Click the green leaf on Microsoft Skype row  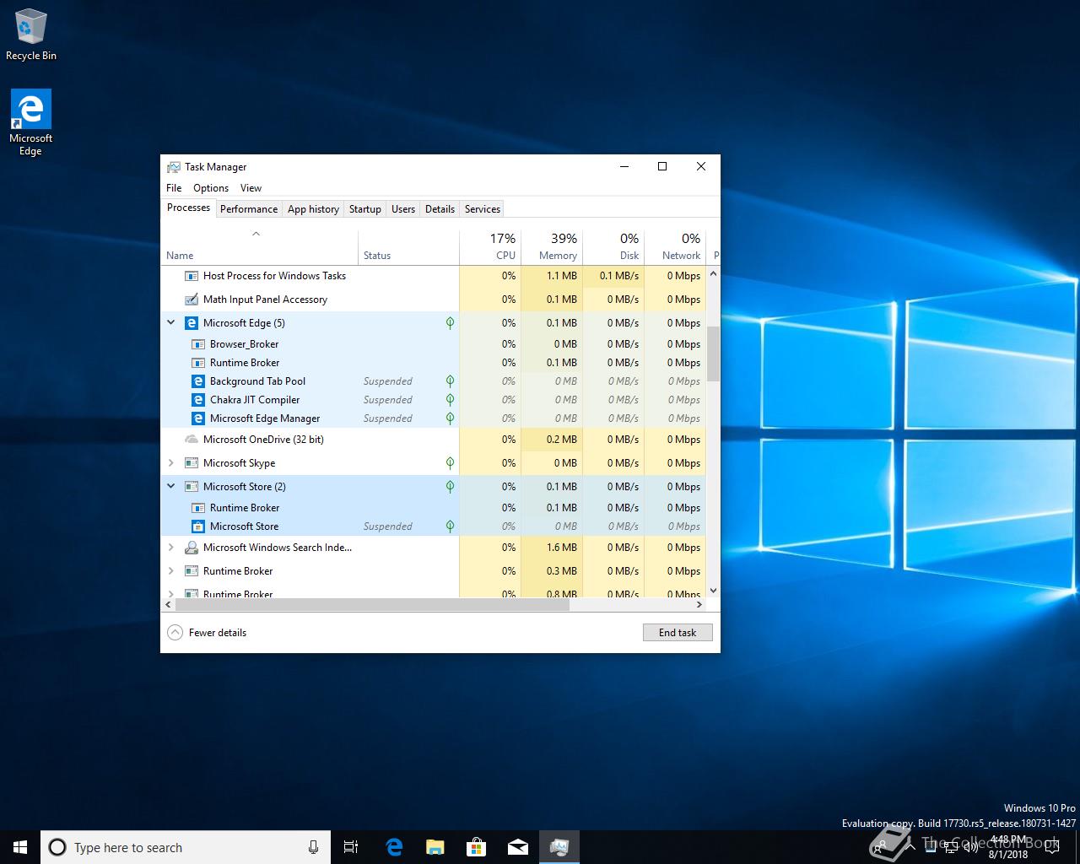[x=450, y=463]
